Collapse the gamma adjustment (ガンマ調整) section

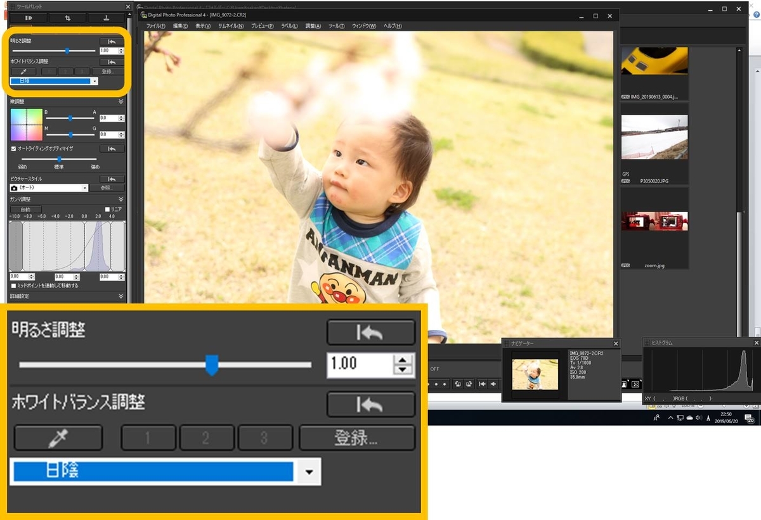tap(120, 199)
